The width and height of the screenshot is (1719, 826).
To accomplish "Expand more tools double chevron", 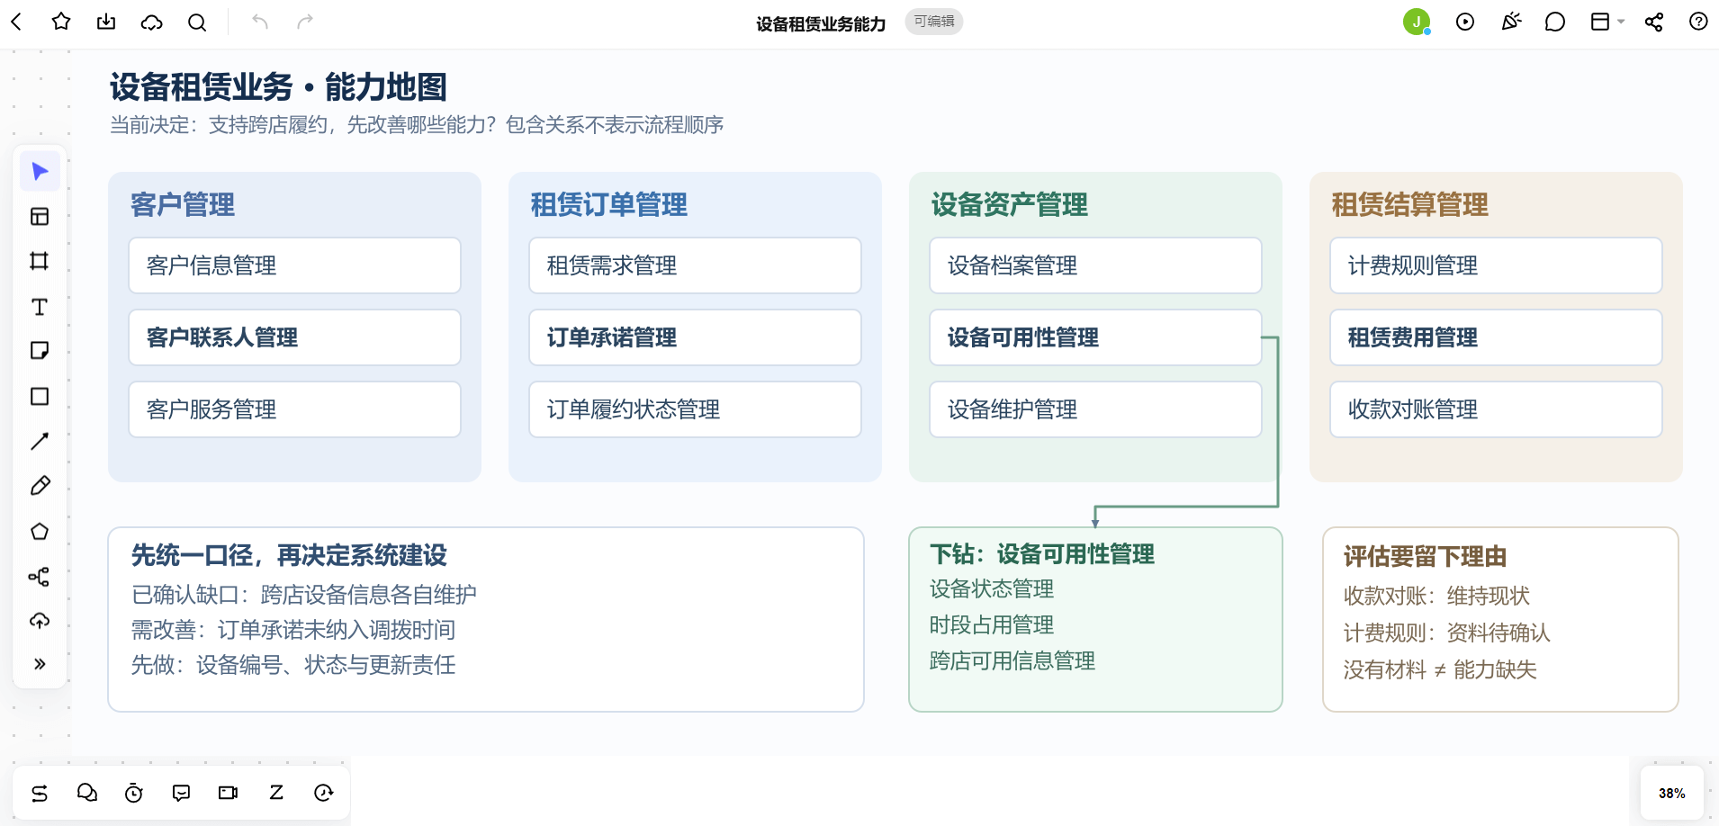I will 40,664.
